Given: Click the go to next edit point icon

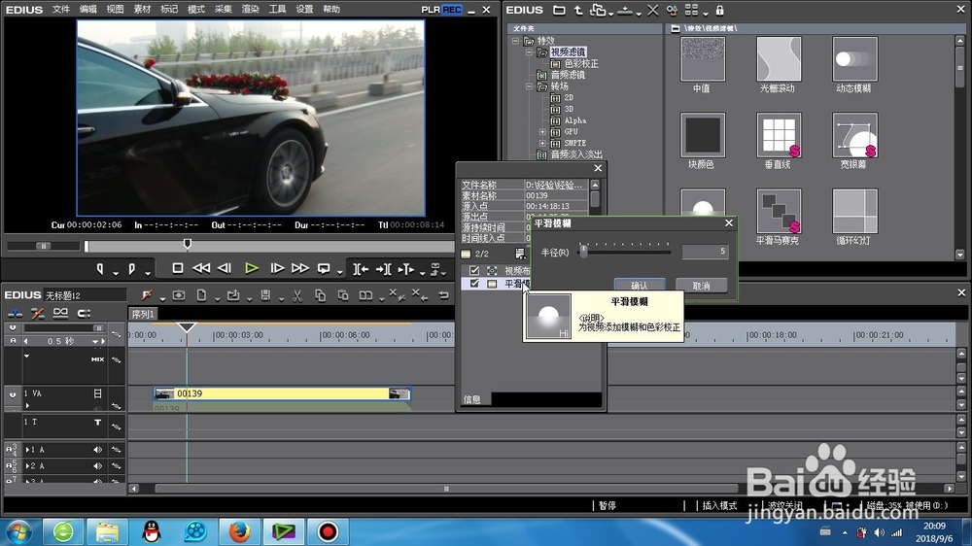Looking at the screenshot, I should click(x=383, y=268).
